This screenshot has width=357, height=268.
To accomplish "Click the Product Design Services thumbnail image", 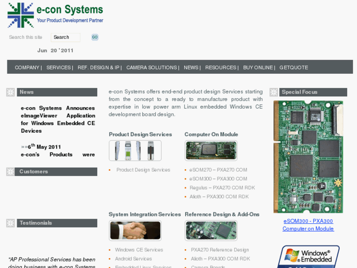I will coord(135,150).
